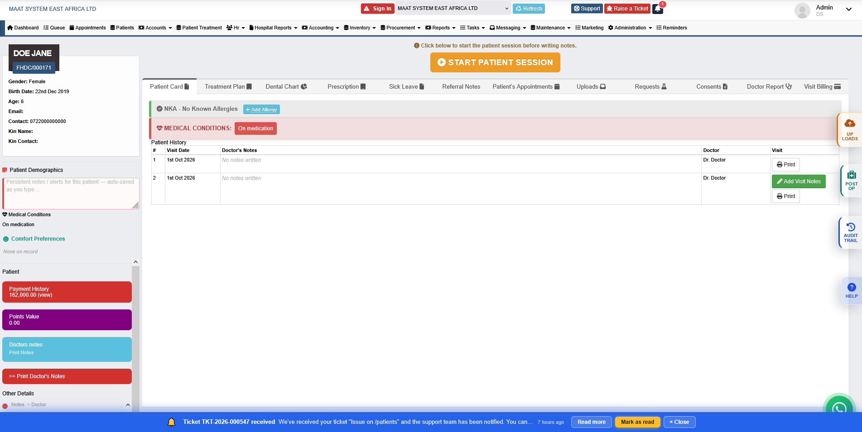Image resolution: width=862 pixels, height=432 pixels.
Task: Switch to the Dental Chart tab
Action: [x=286, y=86]
